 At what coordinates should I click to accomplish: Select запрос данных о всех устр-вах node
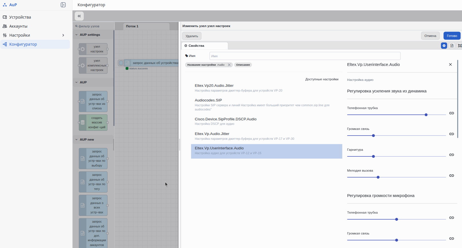[93, 205]
